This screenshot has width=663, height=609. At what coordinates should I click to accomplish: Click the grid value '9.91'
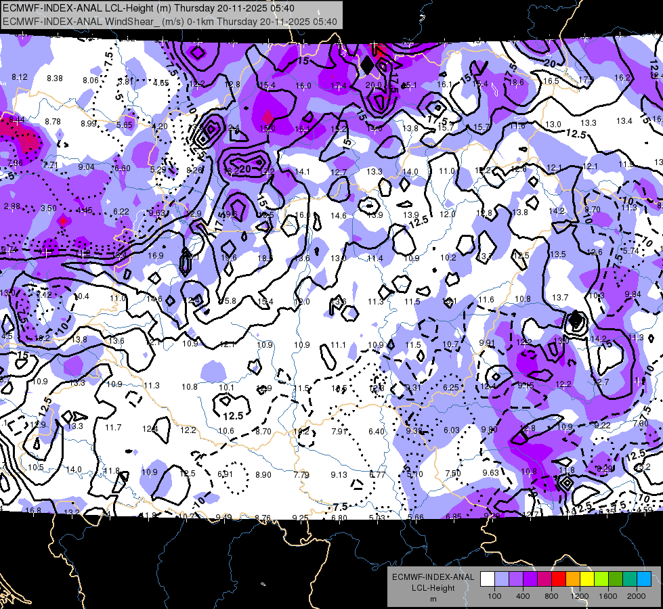pos(487,343)
